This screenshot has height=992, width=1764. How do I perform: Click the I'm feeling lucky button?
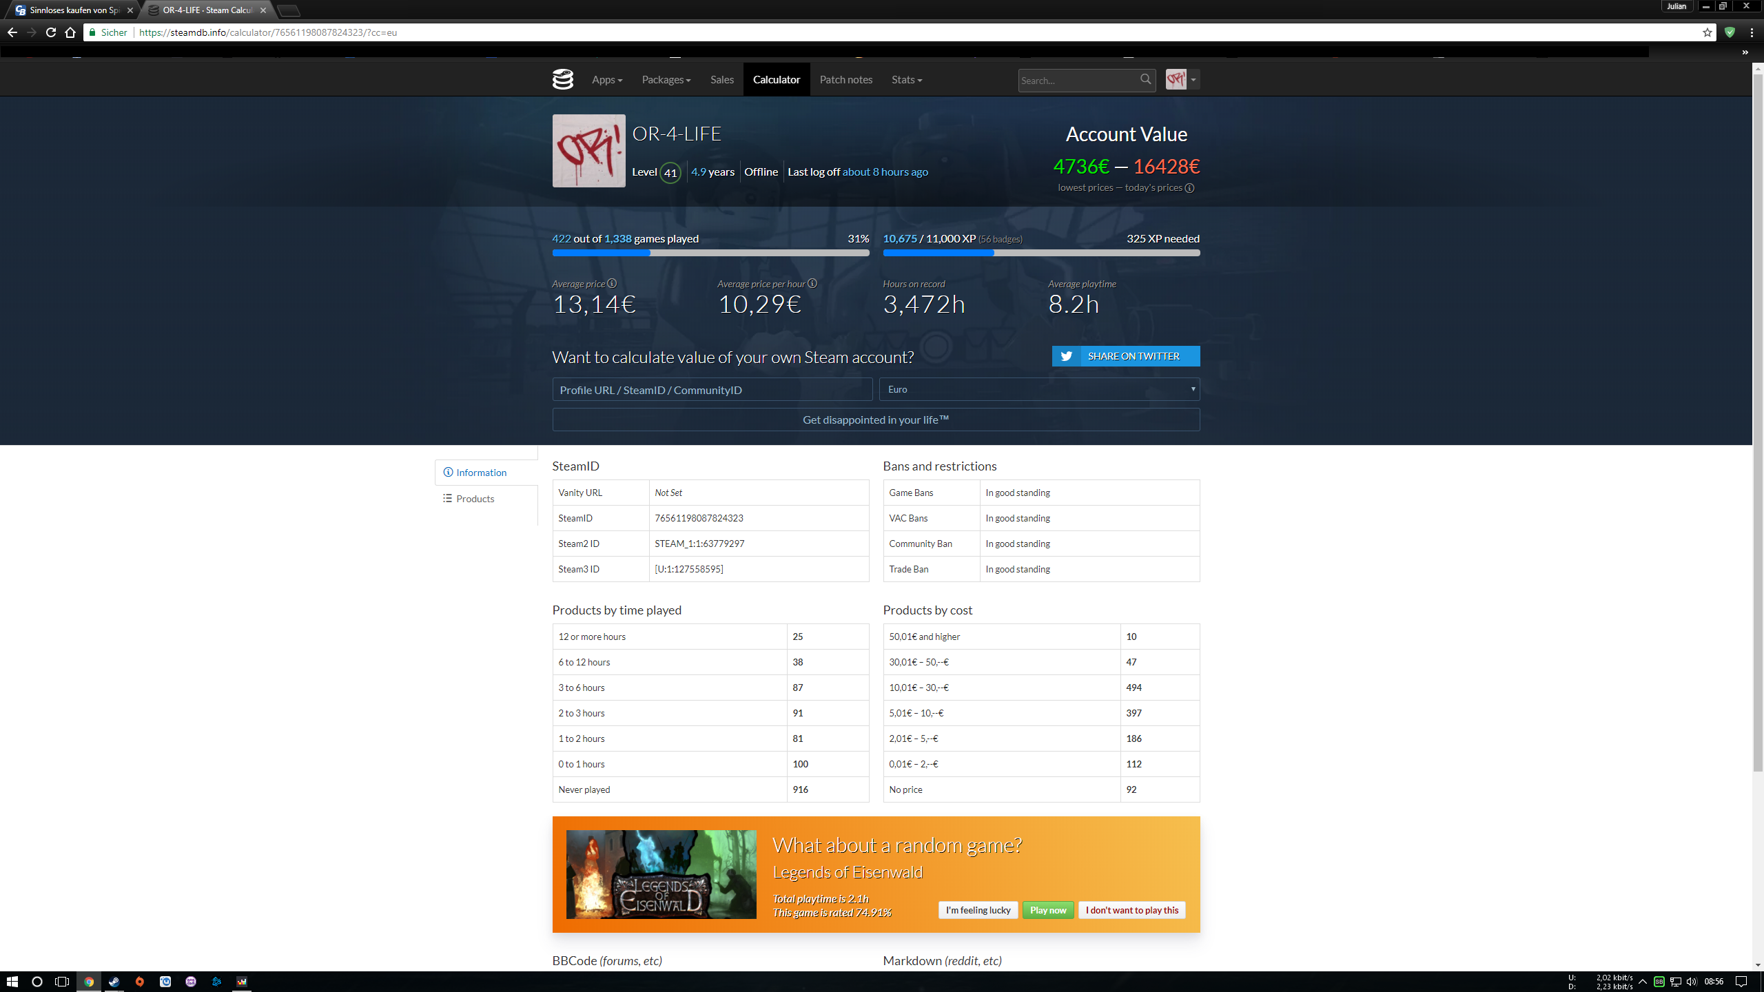coord(978,910)
